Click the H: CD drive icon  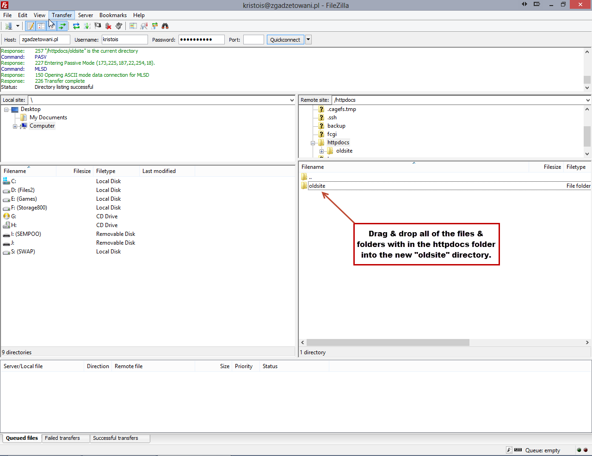pos(6,225)
